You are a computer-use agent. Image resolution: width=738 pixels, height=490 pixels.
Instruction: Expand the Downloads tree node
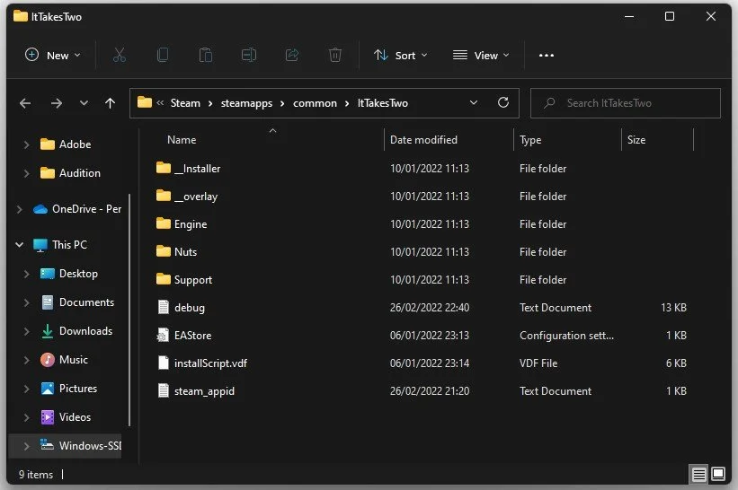coord(26,331)
